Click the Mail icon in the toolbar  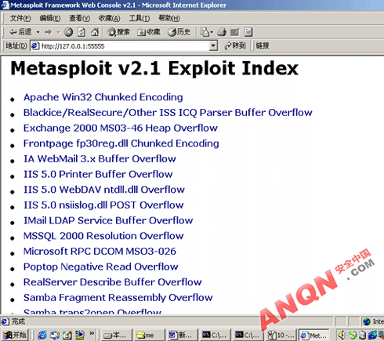coord(205,32)
